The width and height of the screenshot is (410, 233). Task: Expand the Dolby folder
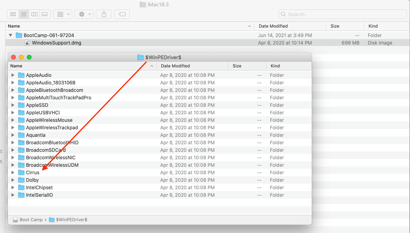[x=13, y=180]
